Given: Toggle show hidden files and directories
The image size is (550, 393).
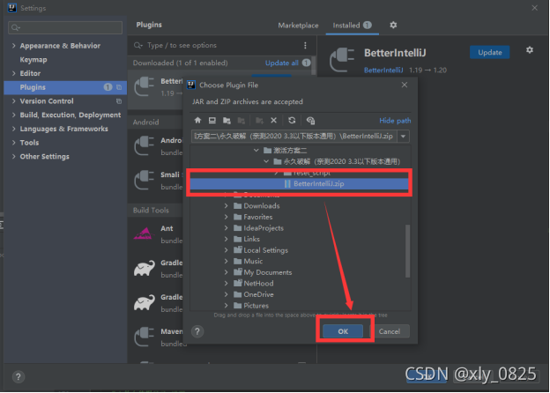Looking at the screenshot, I should point(310,120).
